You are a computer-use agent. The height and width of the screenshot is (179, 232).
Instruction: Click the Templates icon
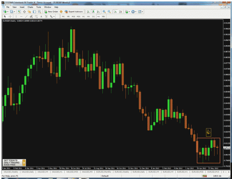140,12
